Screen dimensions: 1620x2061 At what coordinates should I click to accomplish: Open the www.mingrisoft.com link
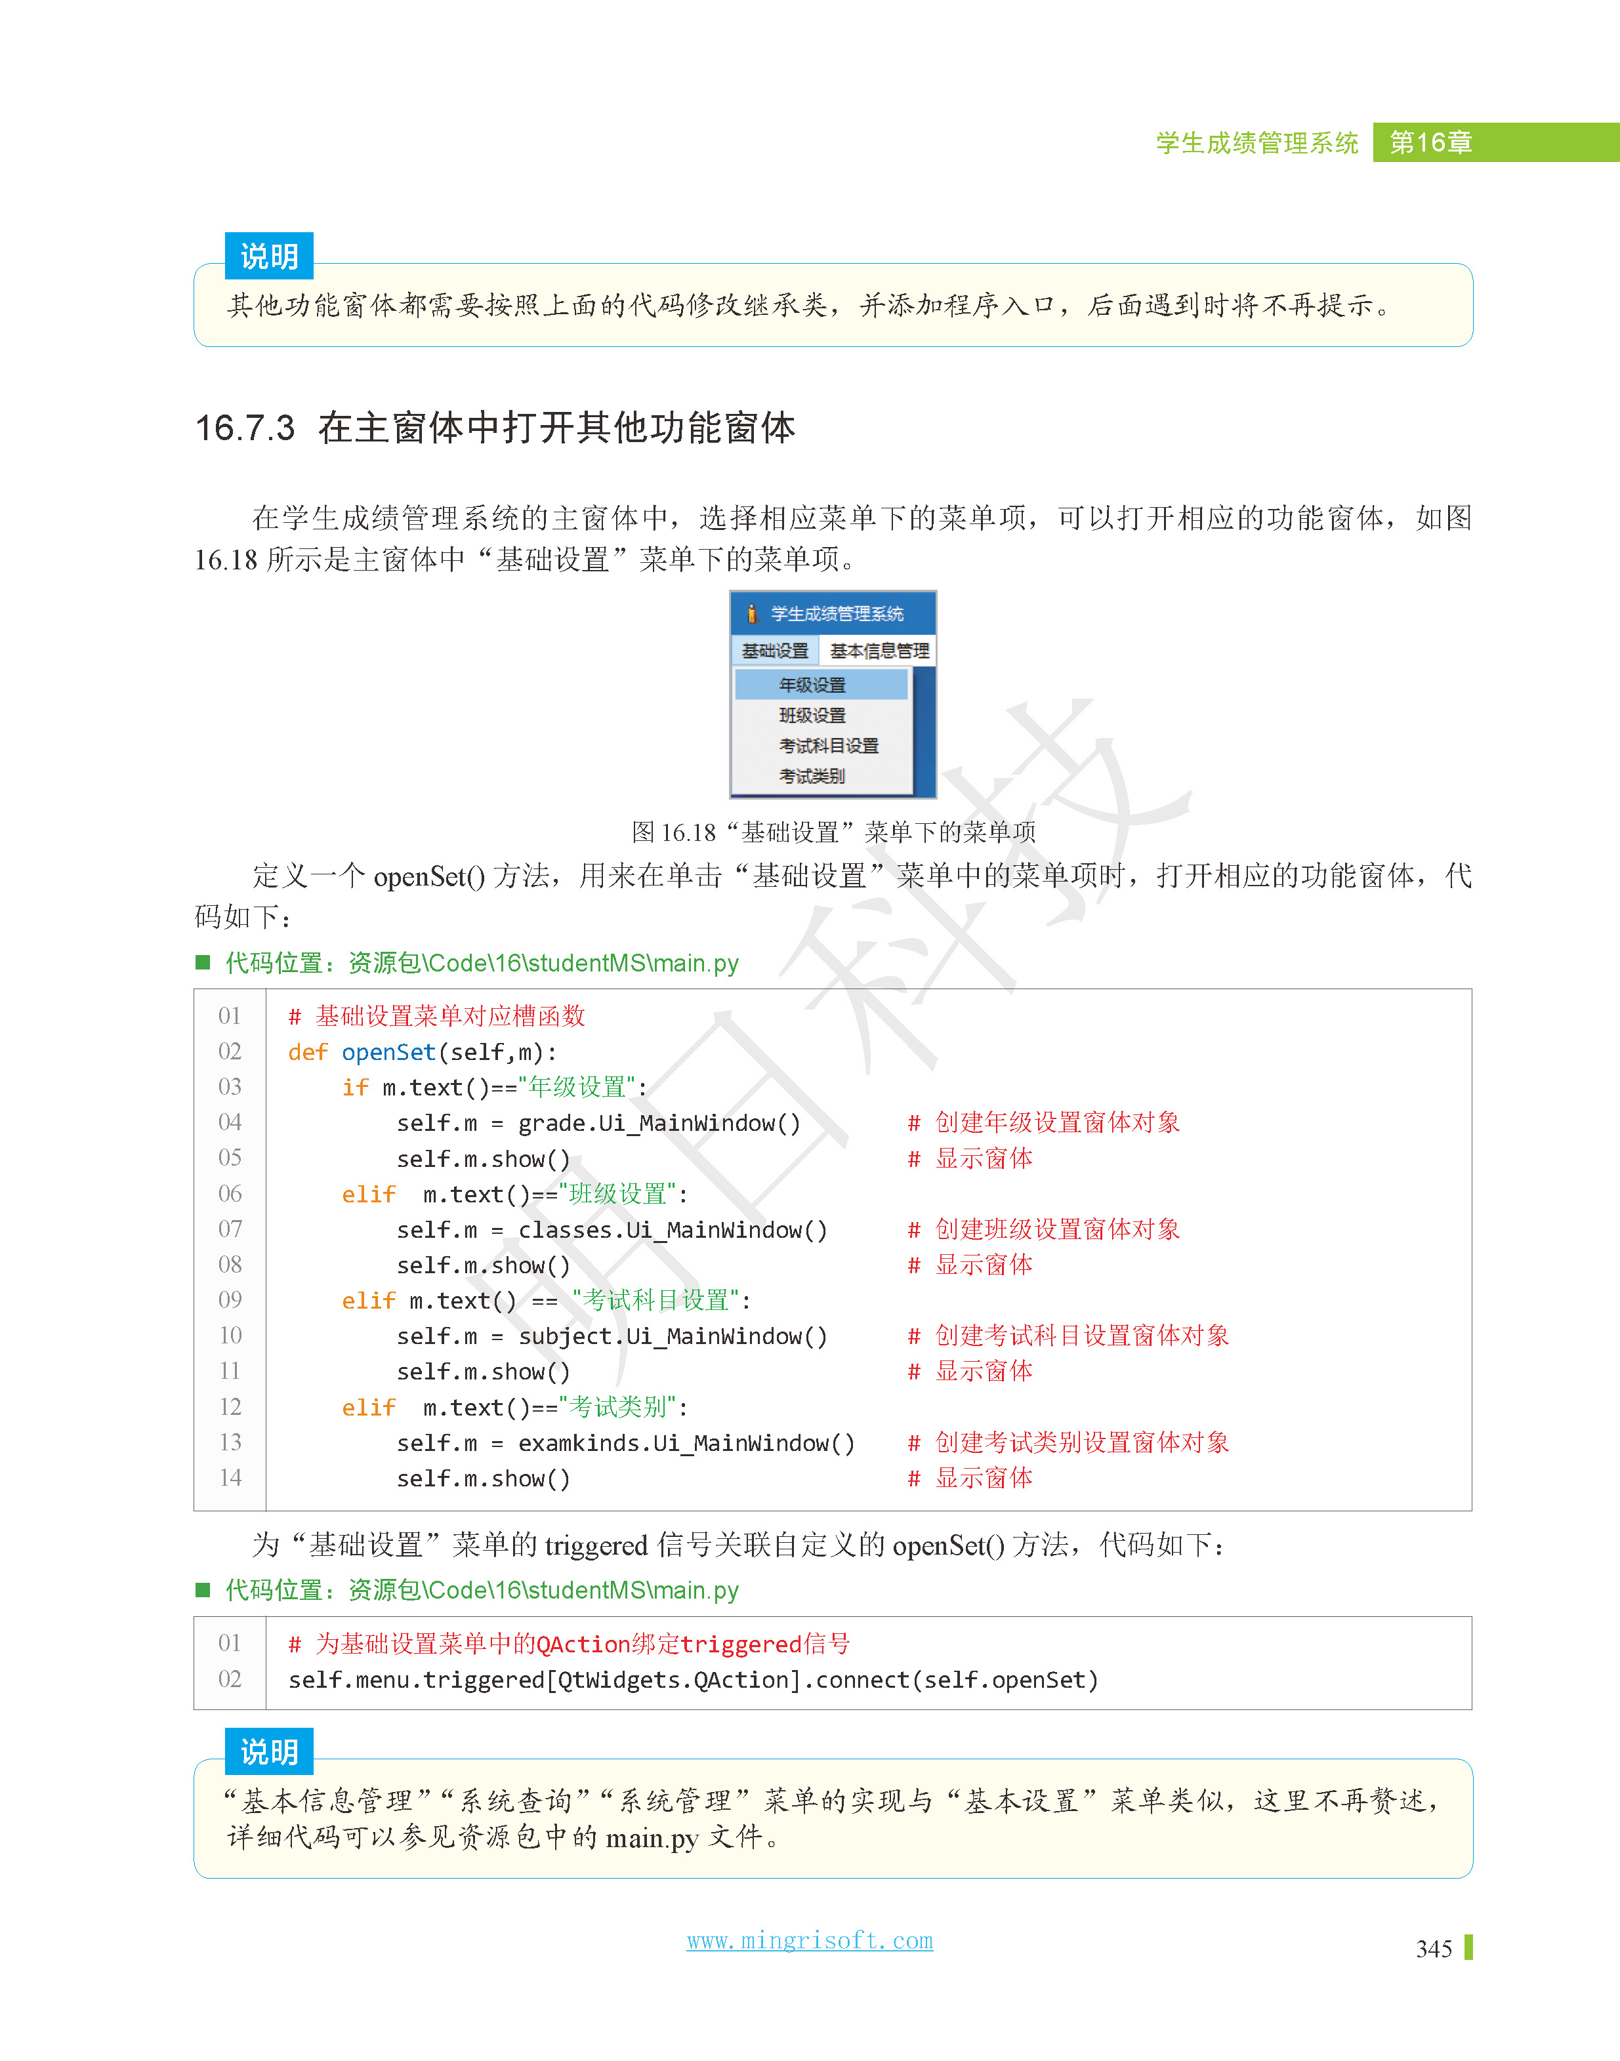pos(809,1940)
